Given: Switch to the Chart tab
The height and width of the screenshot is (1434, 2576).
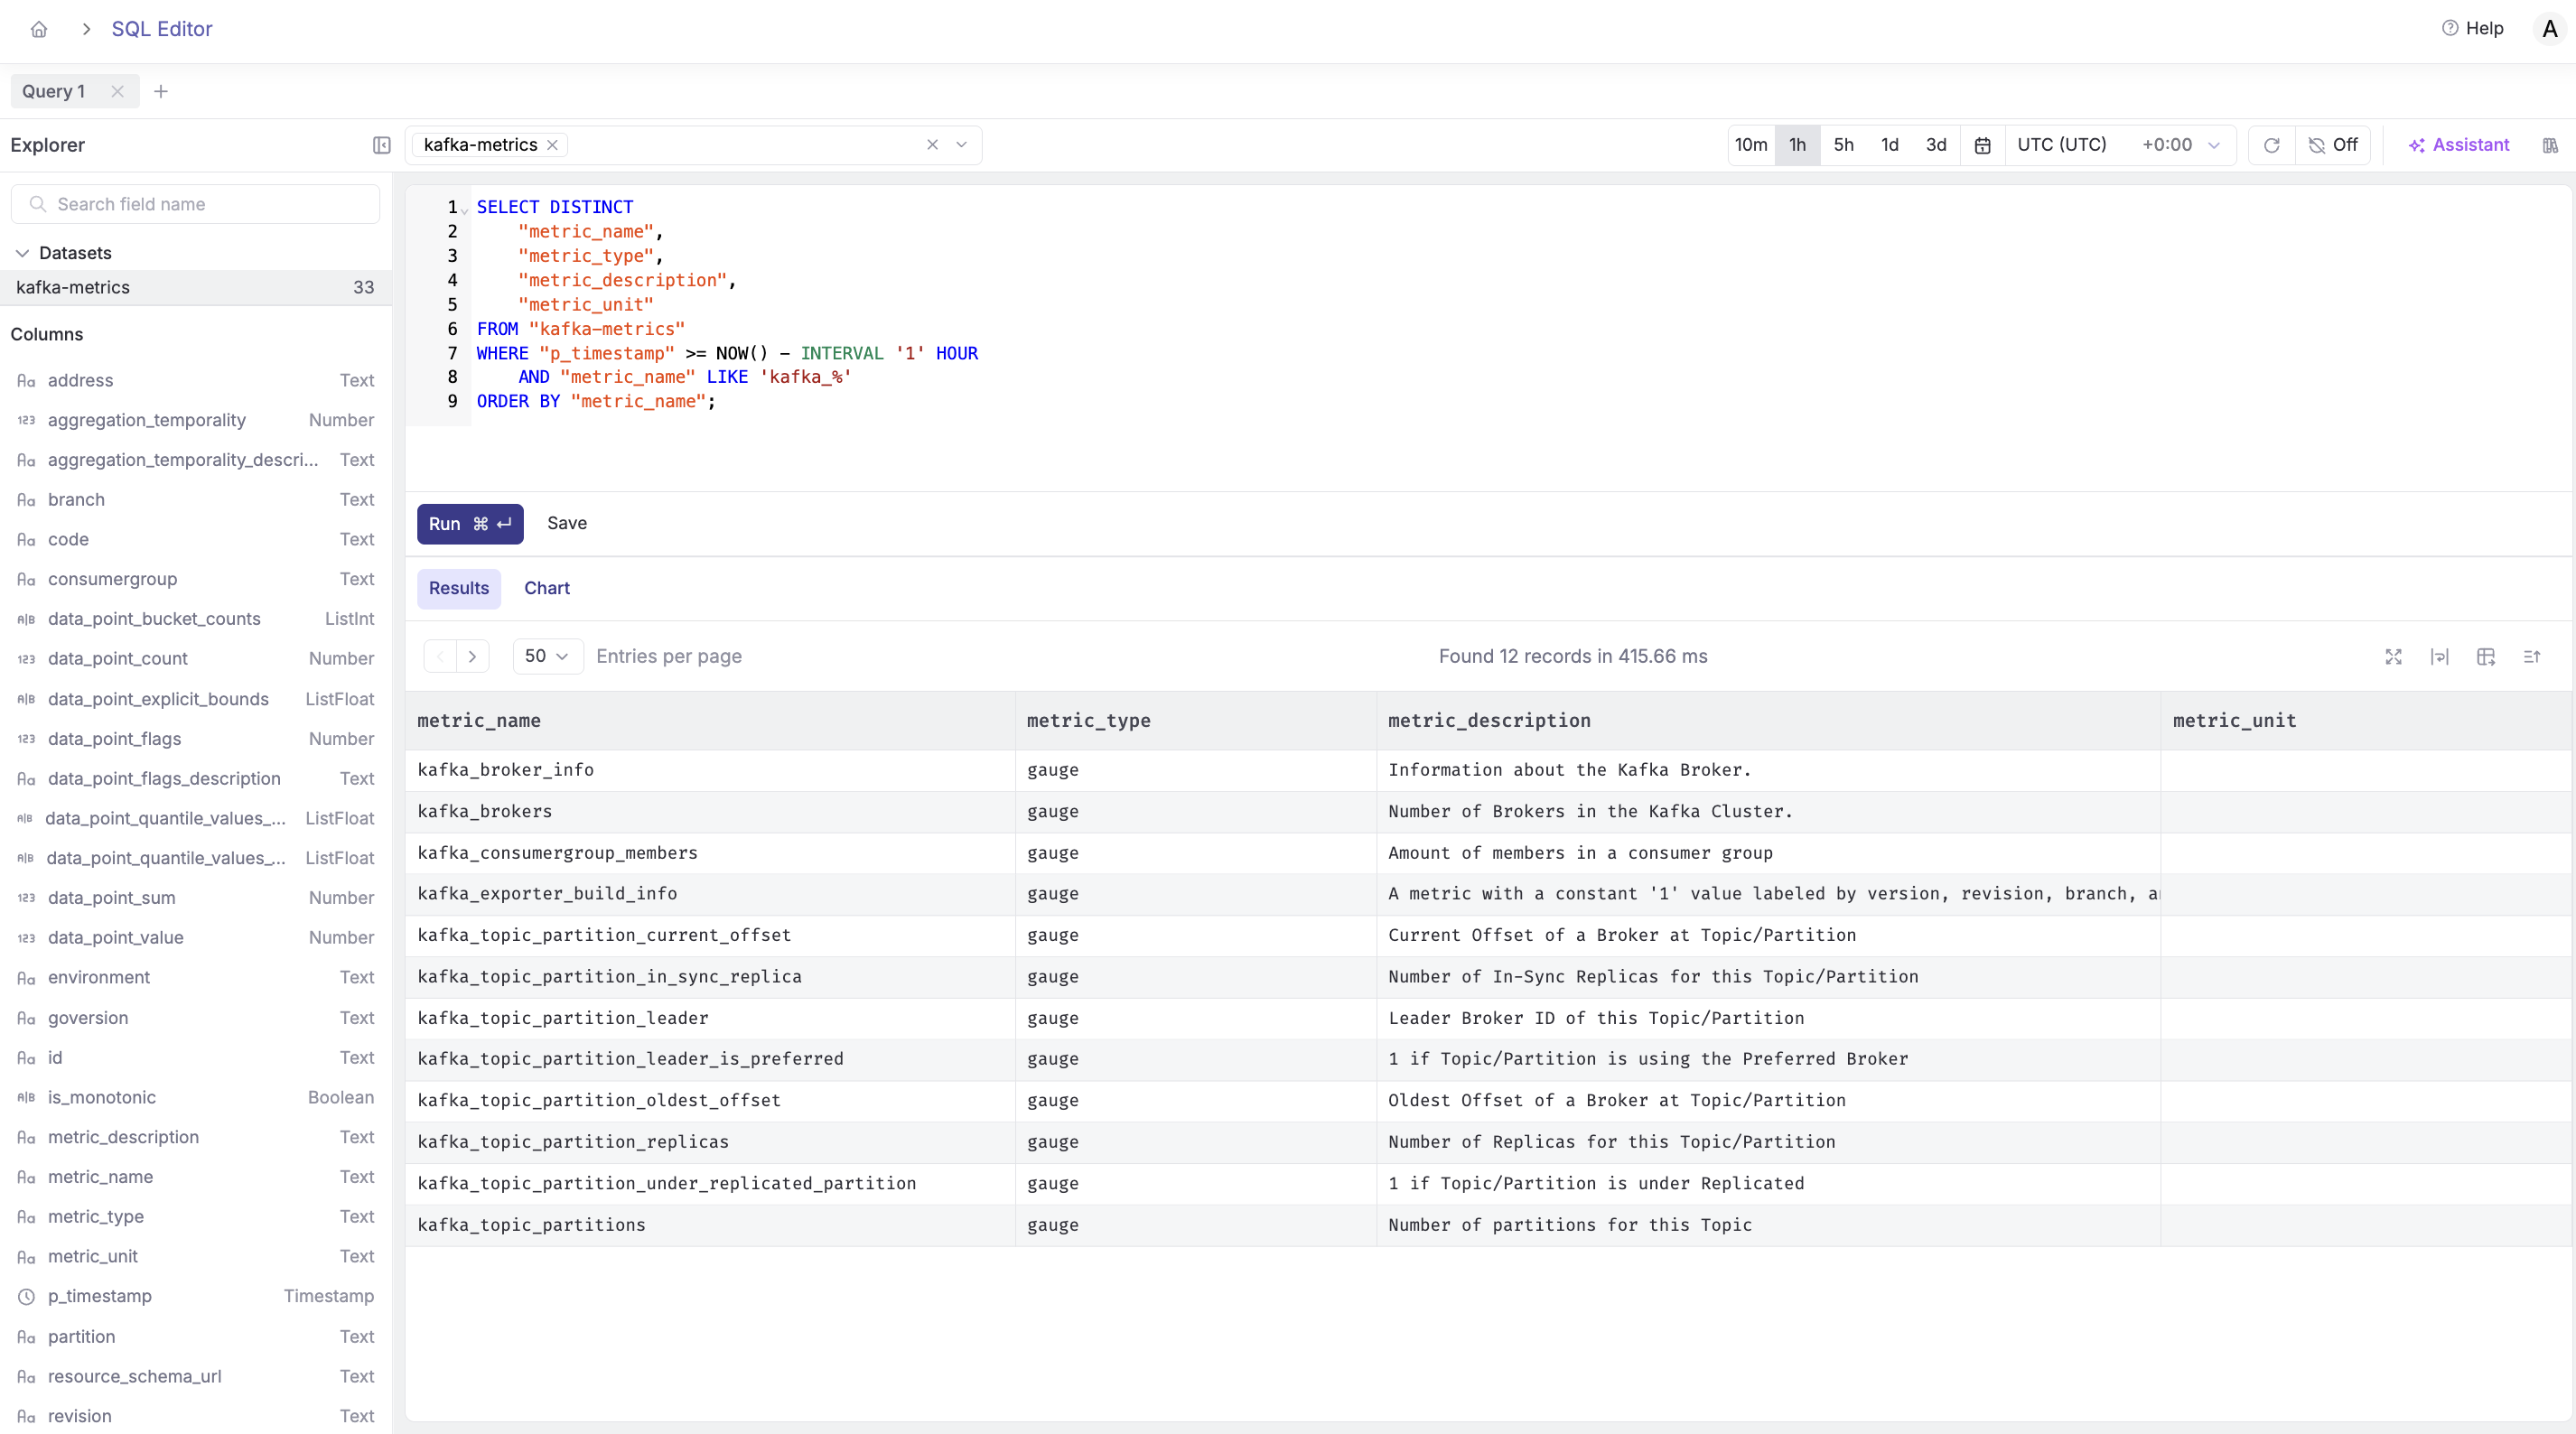Looking at the screenshot, I should 546,588.
